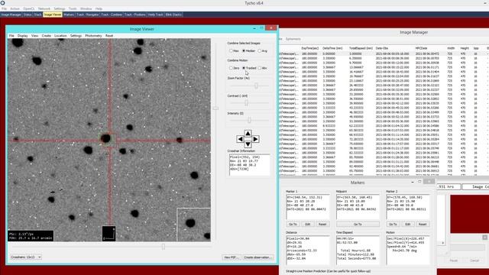Screen dimensions: 489x275
Task: Click Go To under Midpoint
Action: tap(358, 224)
